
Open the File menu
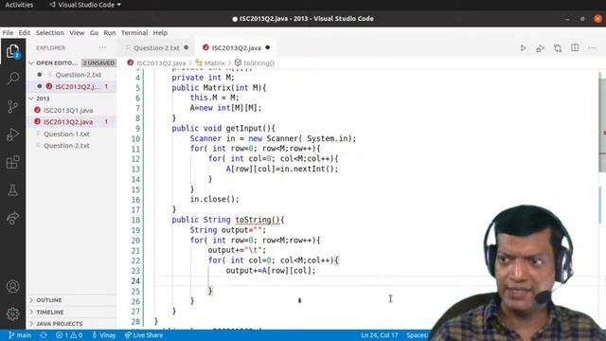tap(8, 33)
